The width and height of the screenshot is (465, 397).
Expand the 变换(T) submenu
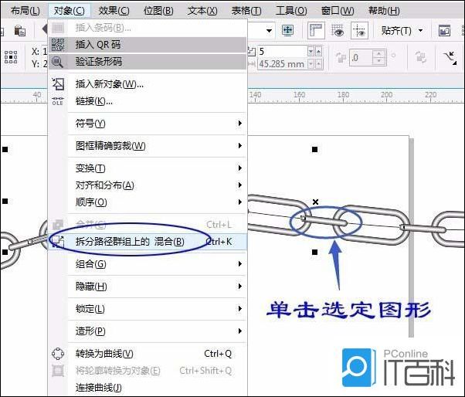click(x=148, y=168)
